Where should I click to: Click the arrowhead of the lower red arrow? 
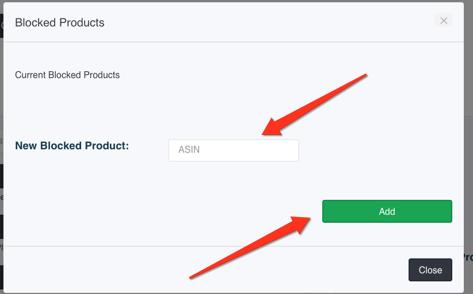tap(300, 224)
